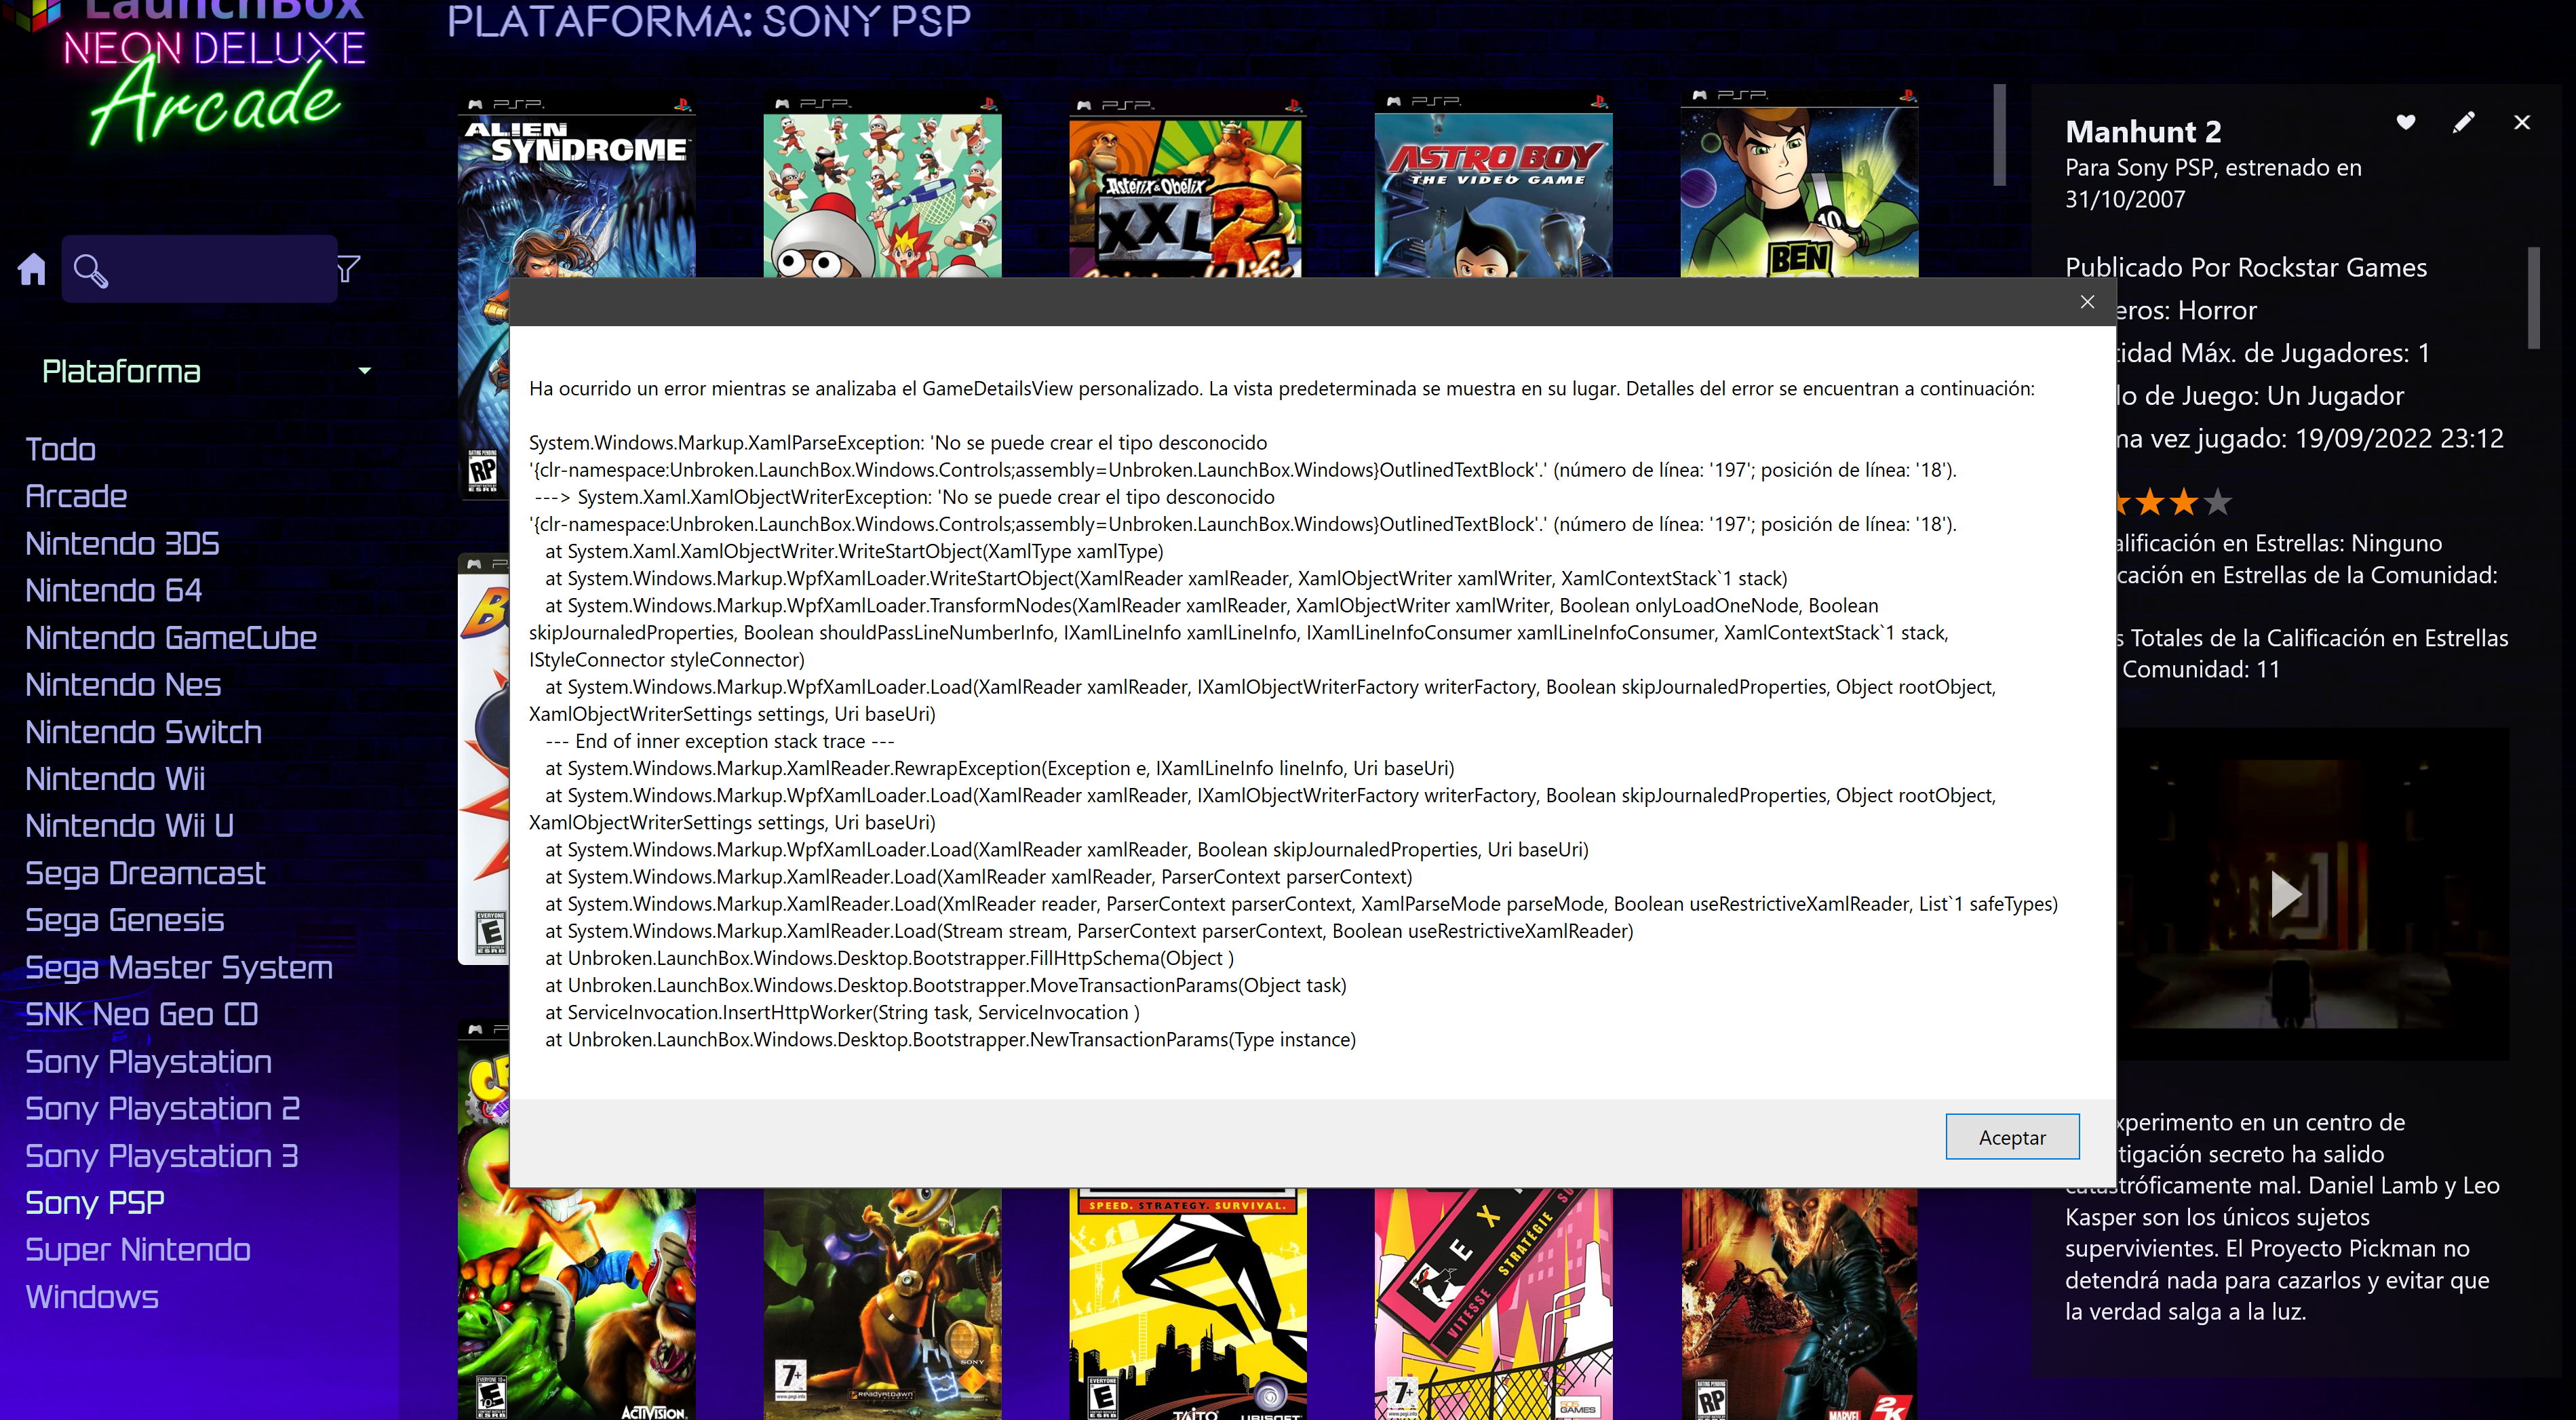
Task: Click 'PLATAFORMA: SONY PSP' heading
Action: [x=708, y=21]
